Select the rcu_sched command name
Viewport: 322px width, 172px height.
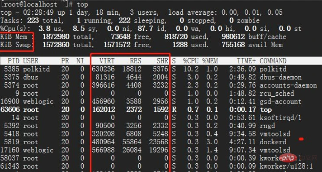click(x=277, y=94)
